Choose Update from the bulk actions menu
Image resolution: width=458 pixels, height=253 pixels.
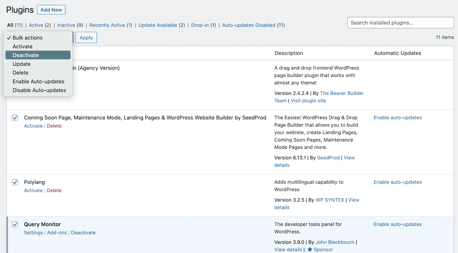click(21, 64)
